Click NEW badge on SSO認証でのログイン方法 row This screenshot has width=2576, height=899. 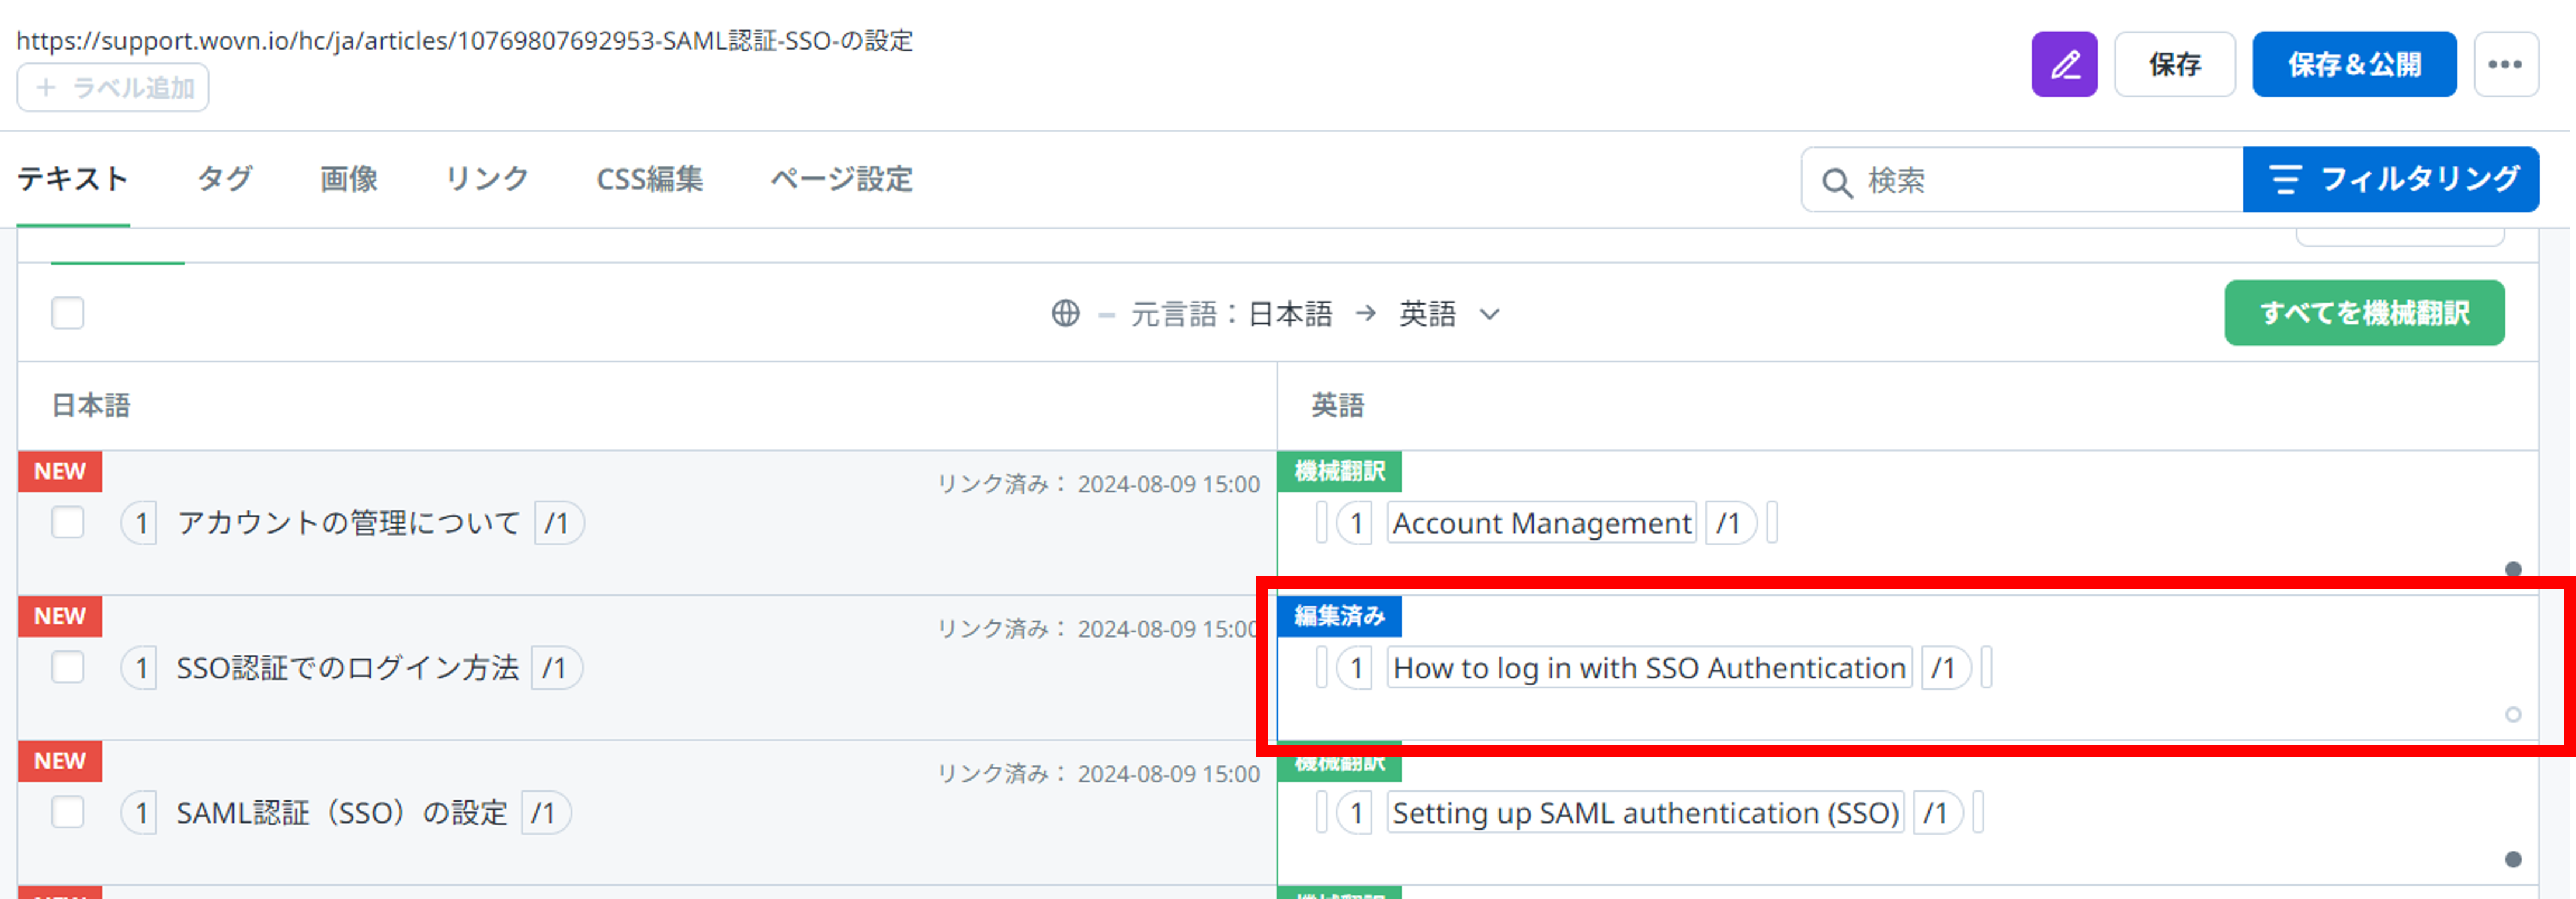coord(60,615)
